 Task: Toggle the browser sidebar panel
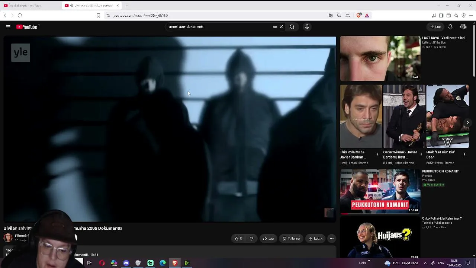[x=441, y=15]
